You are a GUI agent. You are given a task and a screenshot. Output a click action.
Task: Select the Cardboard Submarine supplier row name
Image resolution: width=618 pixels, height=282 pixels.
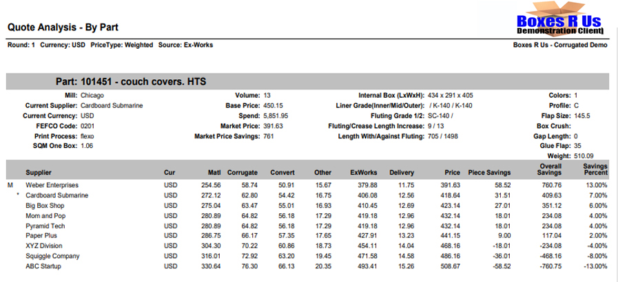click(x=56, y=195)
